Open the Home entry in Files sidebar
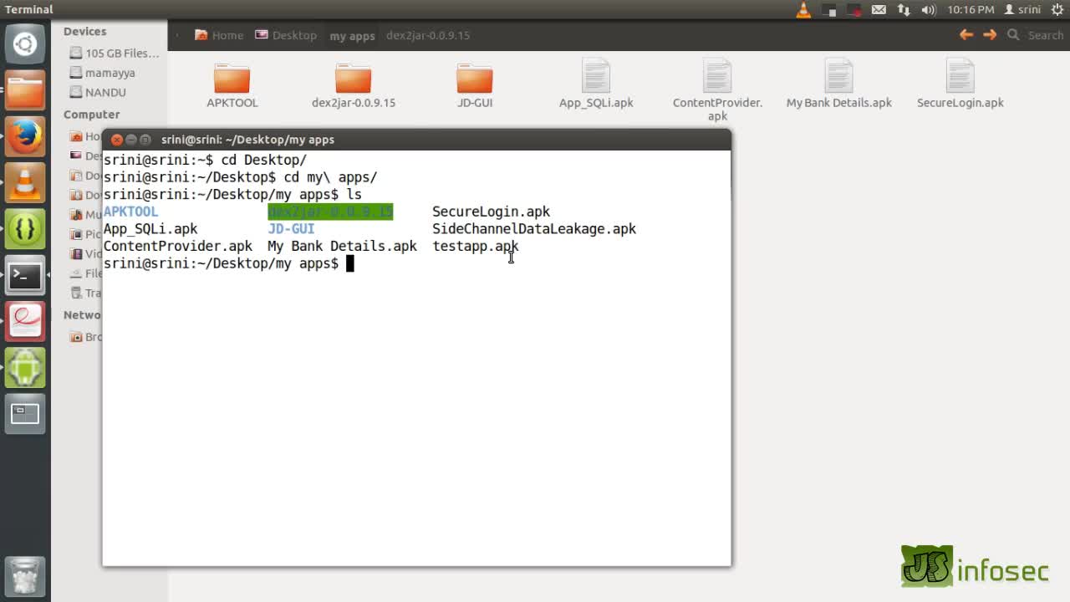Screen dimensions: 1070x602 pos(85,136)
